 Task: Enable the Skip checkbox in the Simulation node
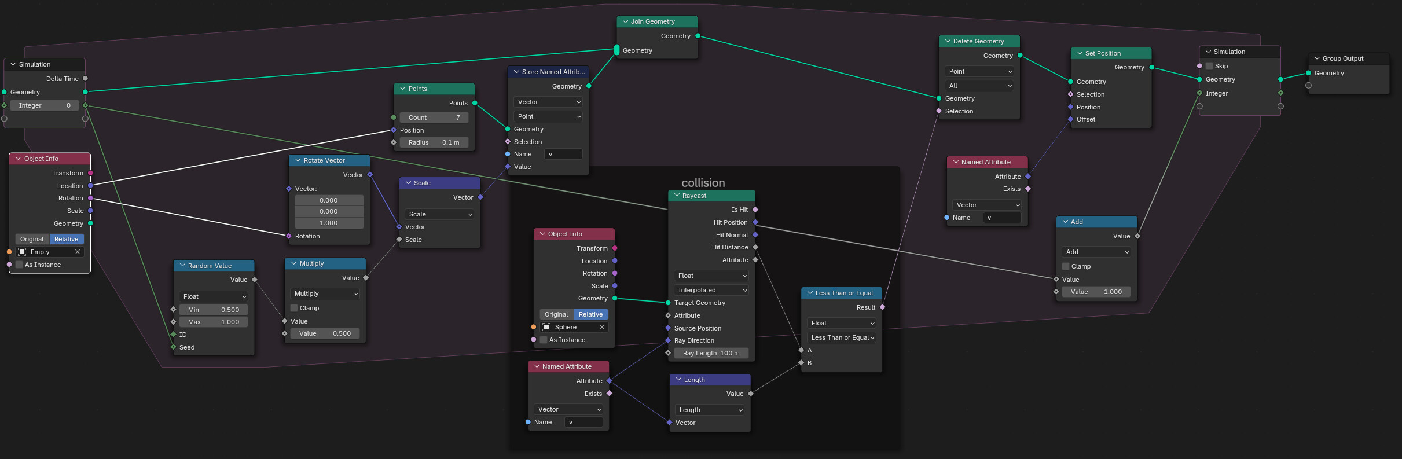(x=1209, y=66)
